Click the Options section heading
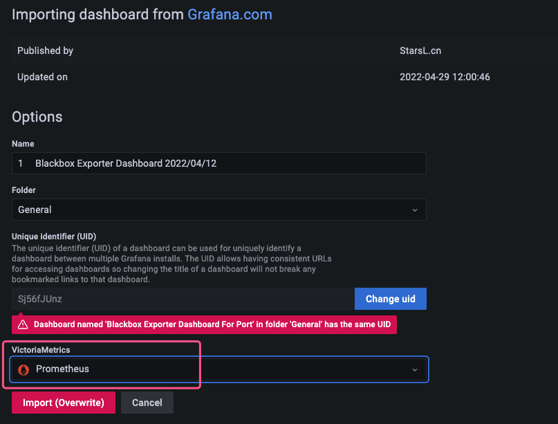The image size is (558, 424). [37, 117]
